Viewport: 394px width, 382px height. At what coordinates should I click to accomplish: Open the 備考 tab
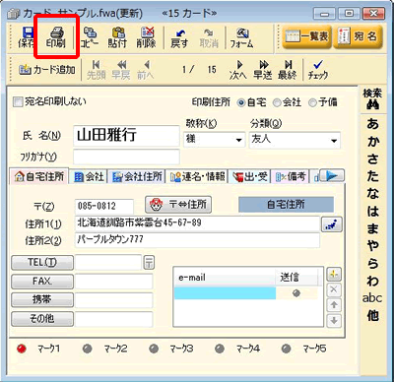(x=291, y=177)
